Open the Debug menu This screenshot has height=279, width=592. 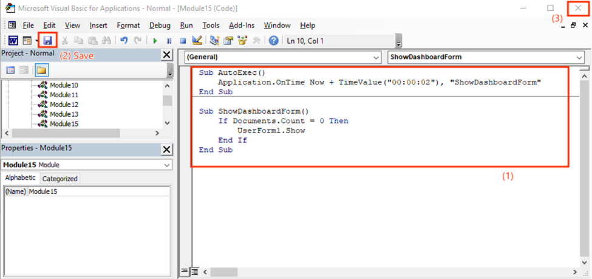point(160,26)
